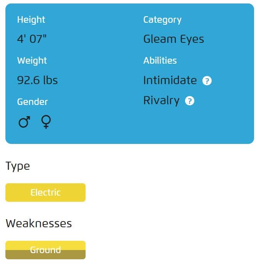Click the Gender label
This screenshot has width=256, height=267.
pos(32,102)
